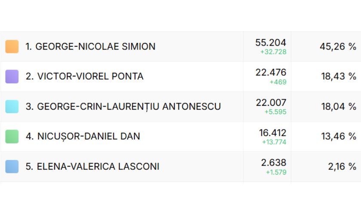361x215 pixels.
Task: Click the purple swatch beside Victor-Viorel Ponta
Action: click(x=12, y=77)
